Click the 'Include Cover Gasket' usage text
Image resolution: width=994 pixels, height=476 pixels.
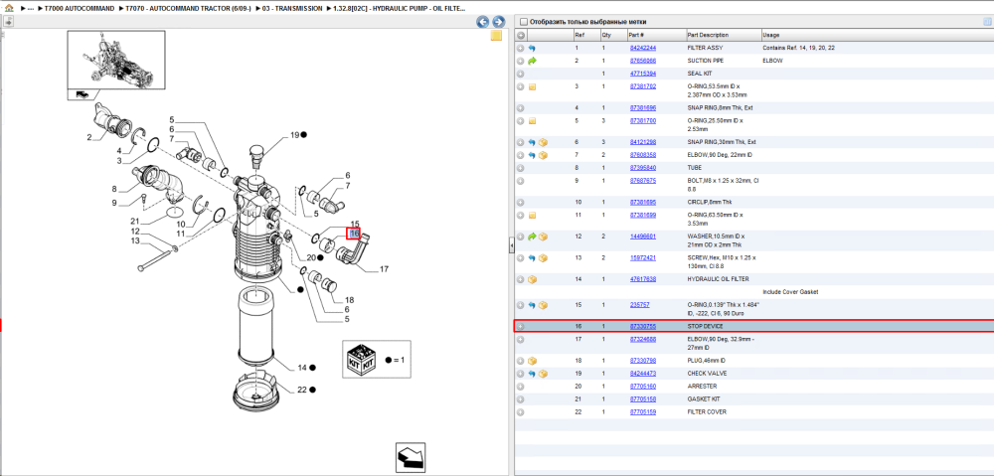click(790, 292)
